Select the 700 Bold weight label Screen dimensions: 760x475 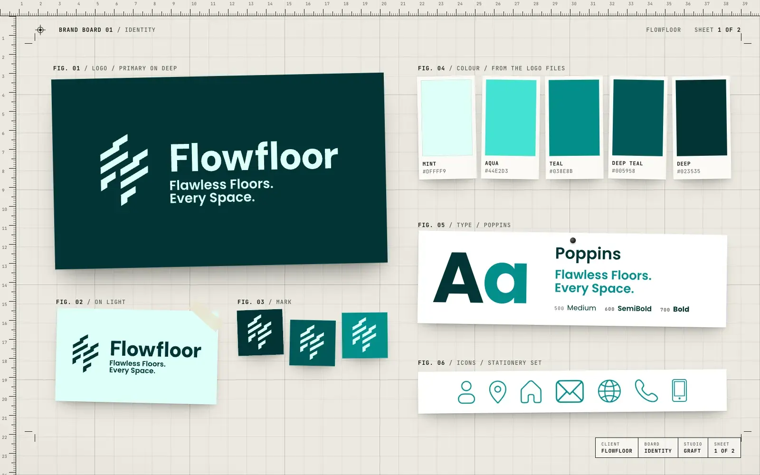674,309
